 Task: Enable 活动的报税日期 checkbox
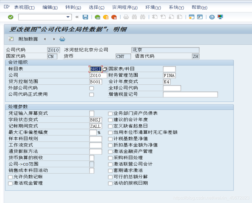coord(110,183)
